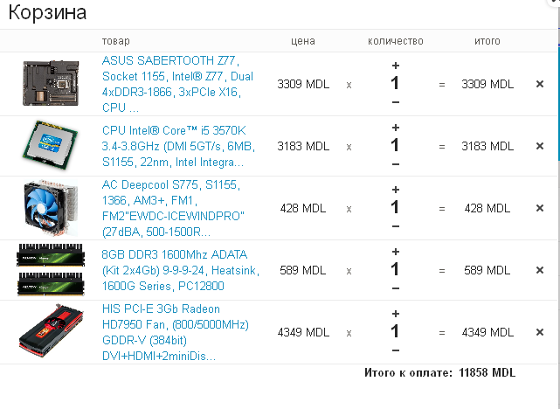Remove ASUS SABERTOOTH Z77 from cart

pos(540,84)
